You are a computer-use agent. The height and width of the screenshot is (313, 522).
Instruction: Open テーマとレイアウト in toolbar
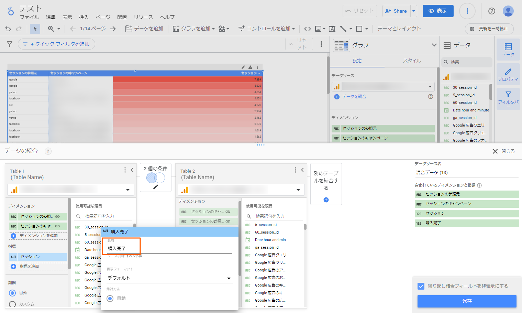point(399,29)
